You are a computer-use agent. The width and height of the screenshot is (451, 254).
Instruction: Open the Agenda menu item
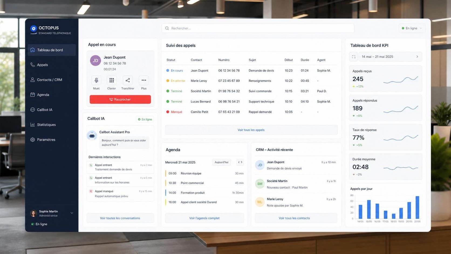coord(52,95)
